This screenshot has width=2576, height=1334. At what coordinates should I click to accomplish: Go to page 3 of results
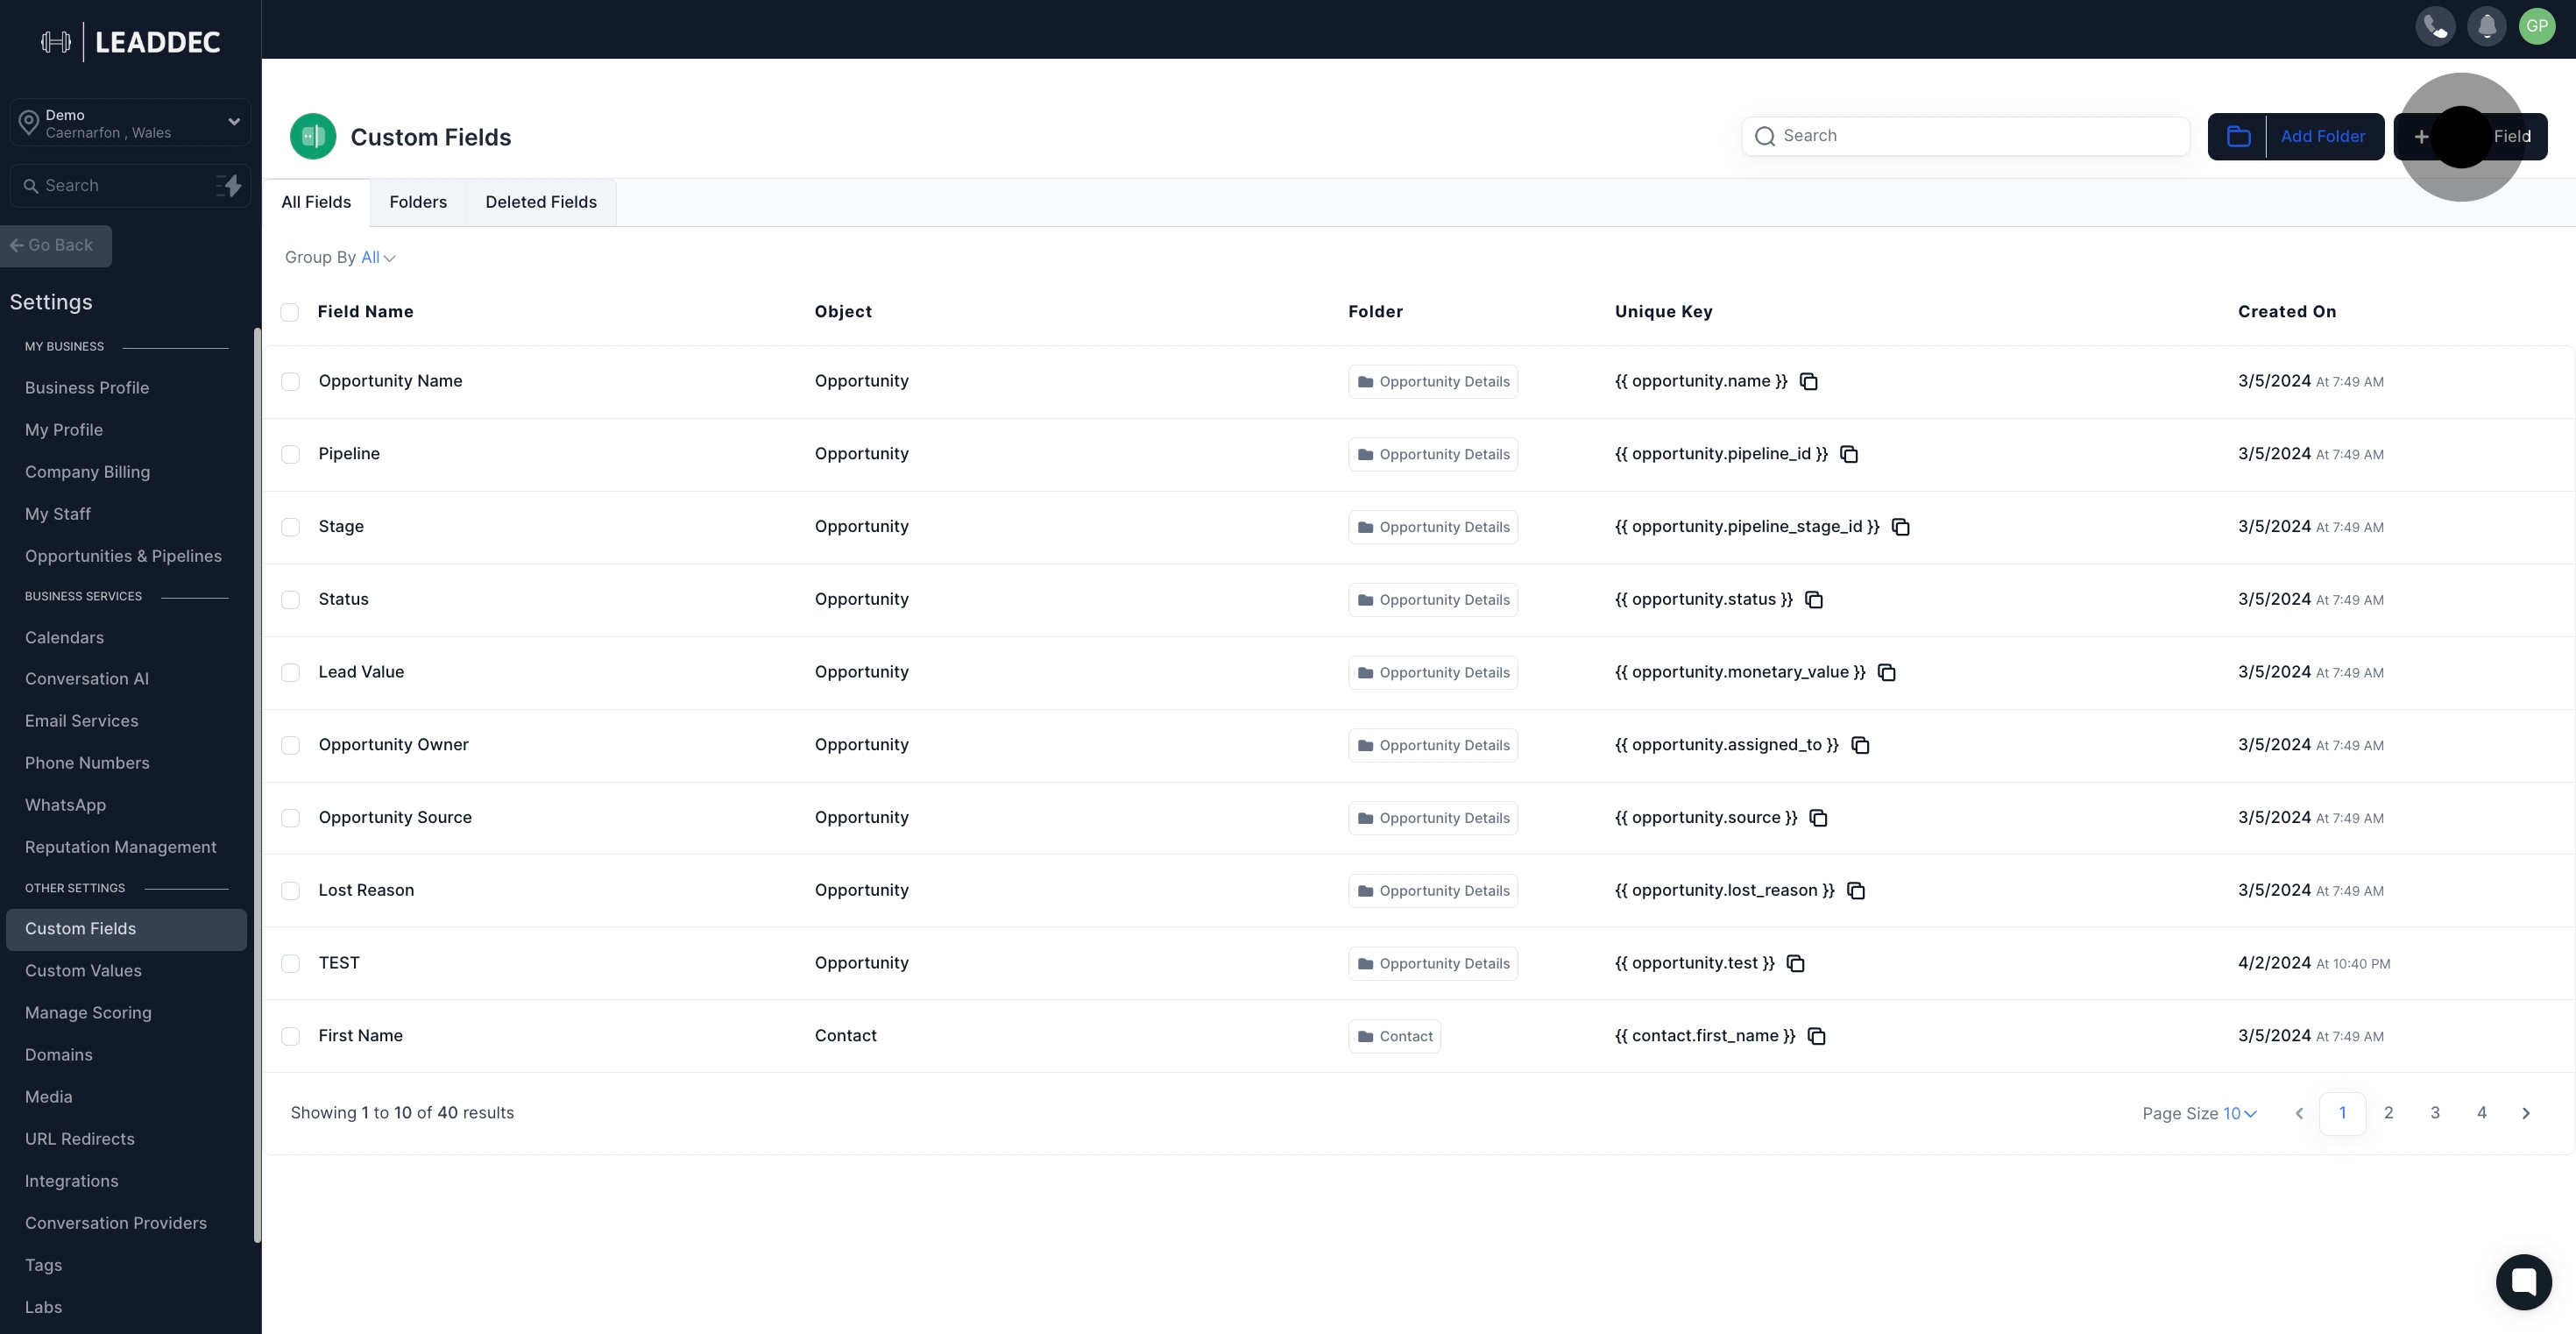tap(2435, 1113)
